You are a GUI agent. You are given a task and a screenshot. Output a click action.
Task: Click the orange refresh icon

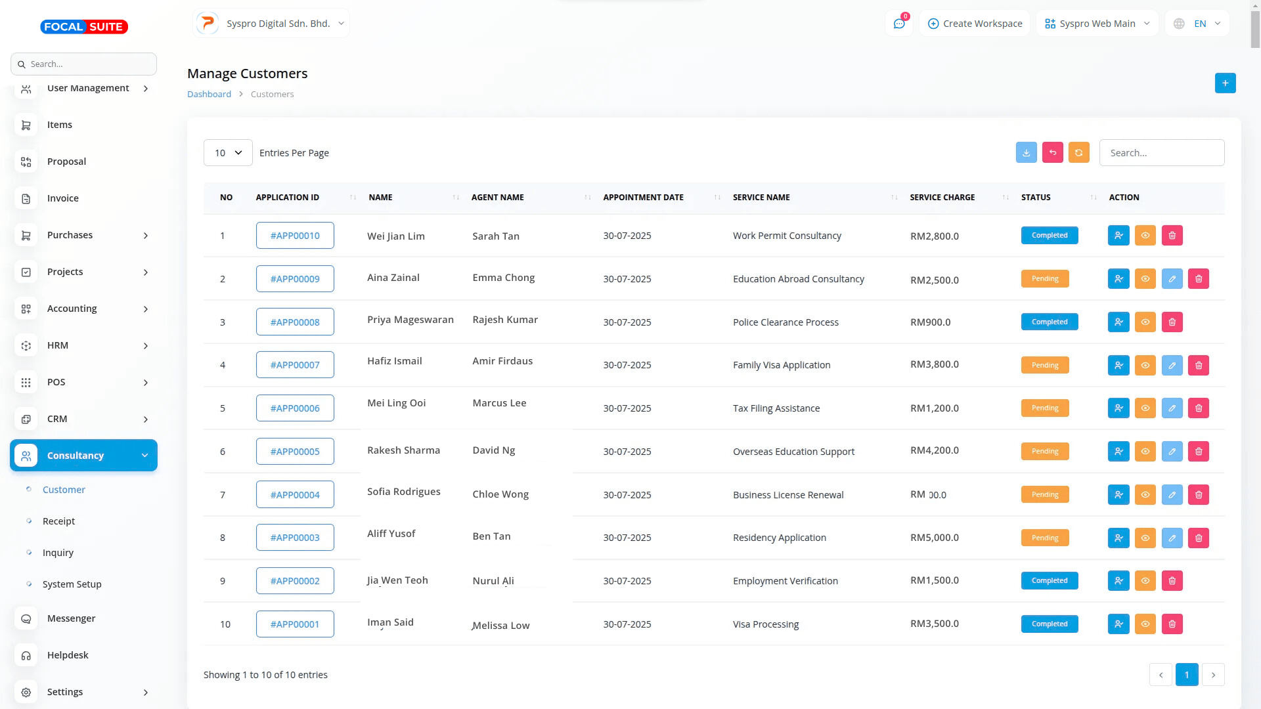(1078, 153)
